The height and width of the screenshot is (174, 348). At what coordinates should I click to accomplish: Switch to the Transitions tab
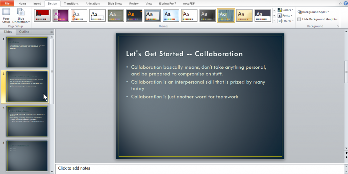coord(71,3)
